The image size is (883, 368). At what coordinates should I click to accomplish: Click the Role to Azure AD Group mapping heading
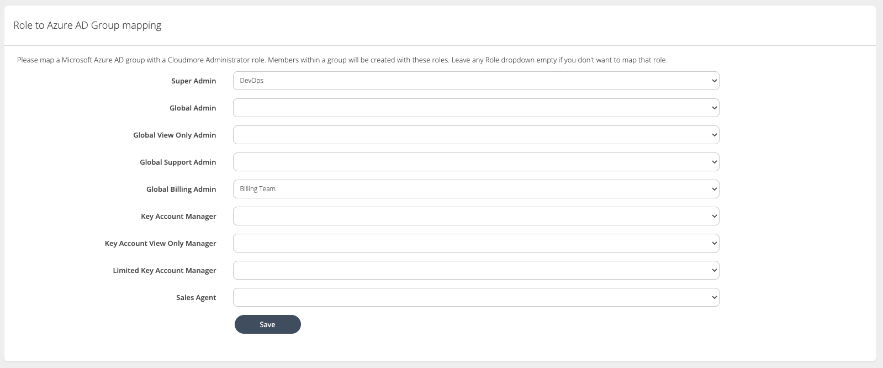point(87,25)
